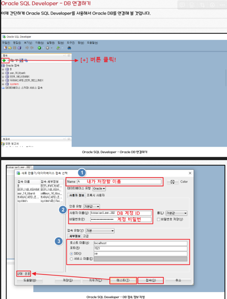Click the 취소 cancel button
The height and width of the screenshot is (299, 227).
pos(178,280)
